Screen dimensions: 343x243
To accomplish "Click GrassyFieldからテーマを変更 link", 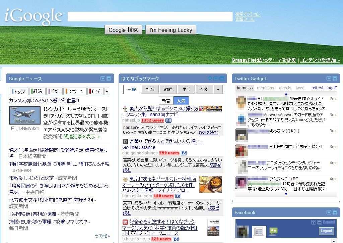I will (264, 60).
